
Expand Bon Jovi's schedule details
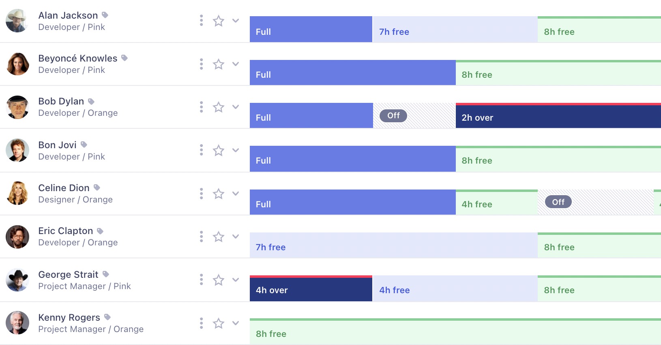236,150
